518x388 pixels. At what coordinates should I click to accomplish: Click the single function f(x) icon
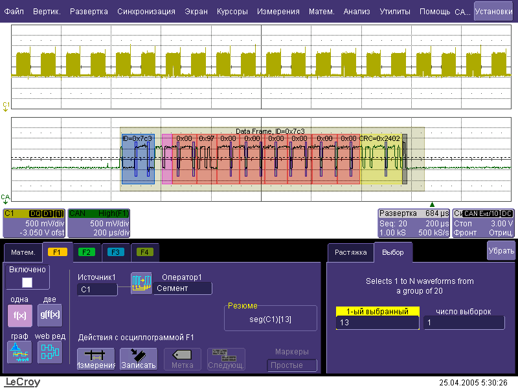point(18,316)
